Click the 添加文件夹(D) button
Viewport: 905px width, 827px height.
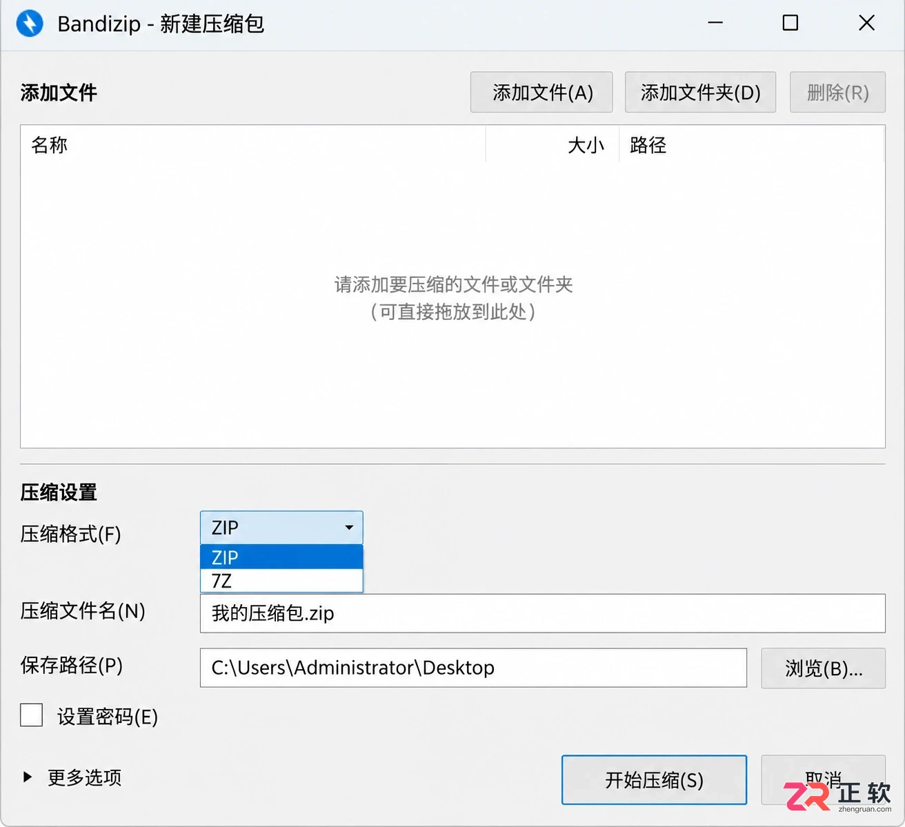700,92
